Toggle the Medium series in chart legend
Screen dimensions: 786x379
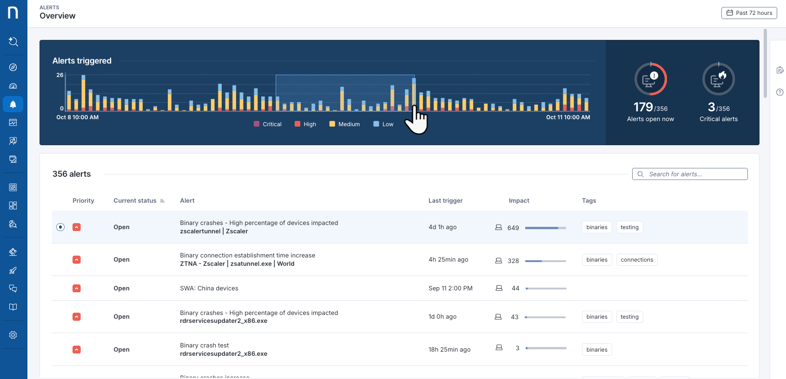coord(344,124)
